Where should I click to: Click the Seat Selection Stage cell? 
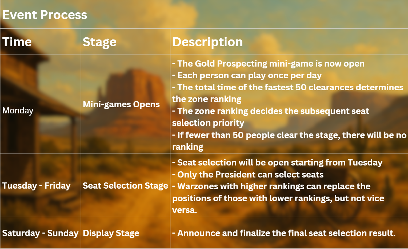coord(125,186)
